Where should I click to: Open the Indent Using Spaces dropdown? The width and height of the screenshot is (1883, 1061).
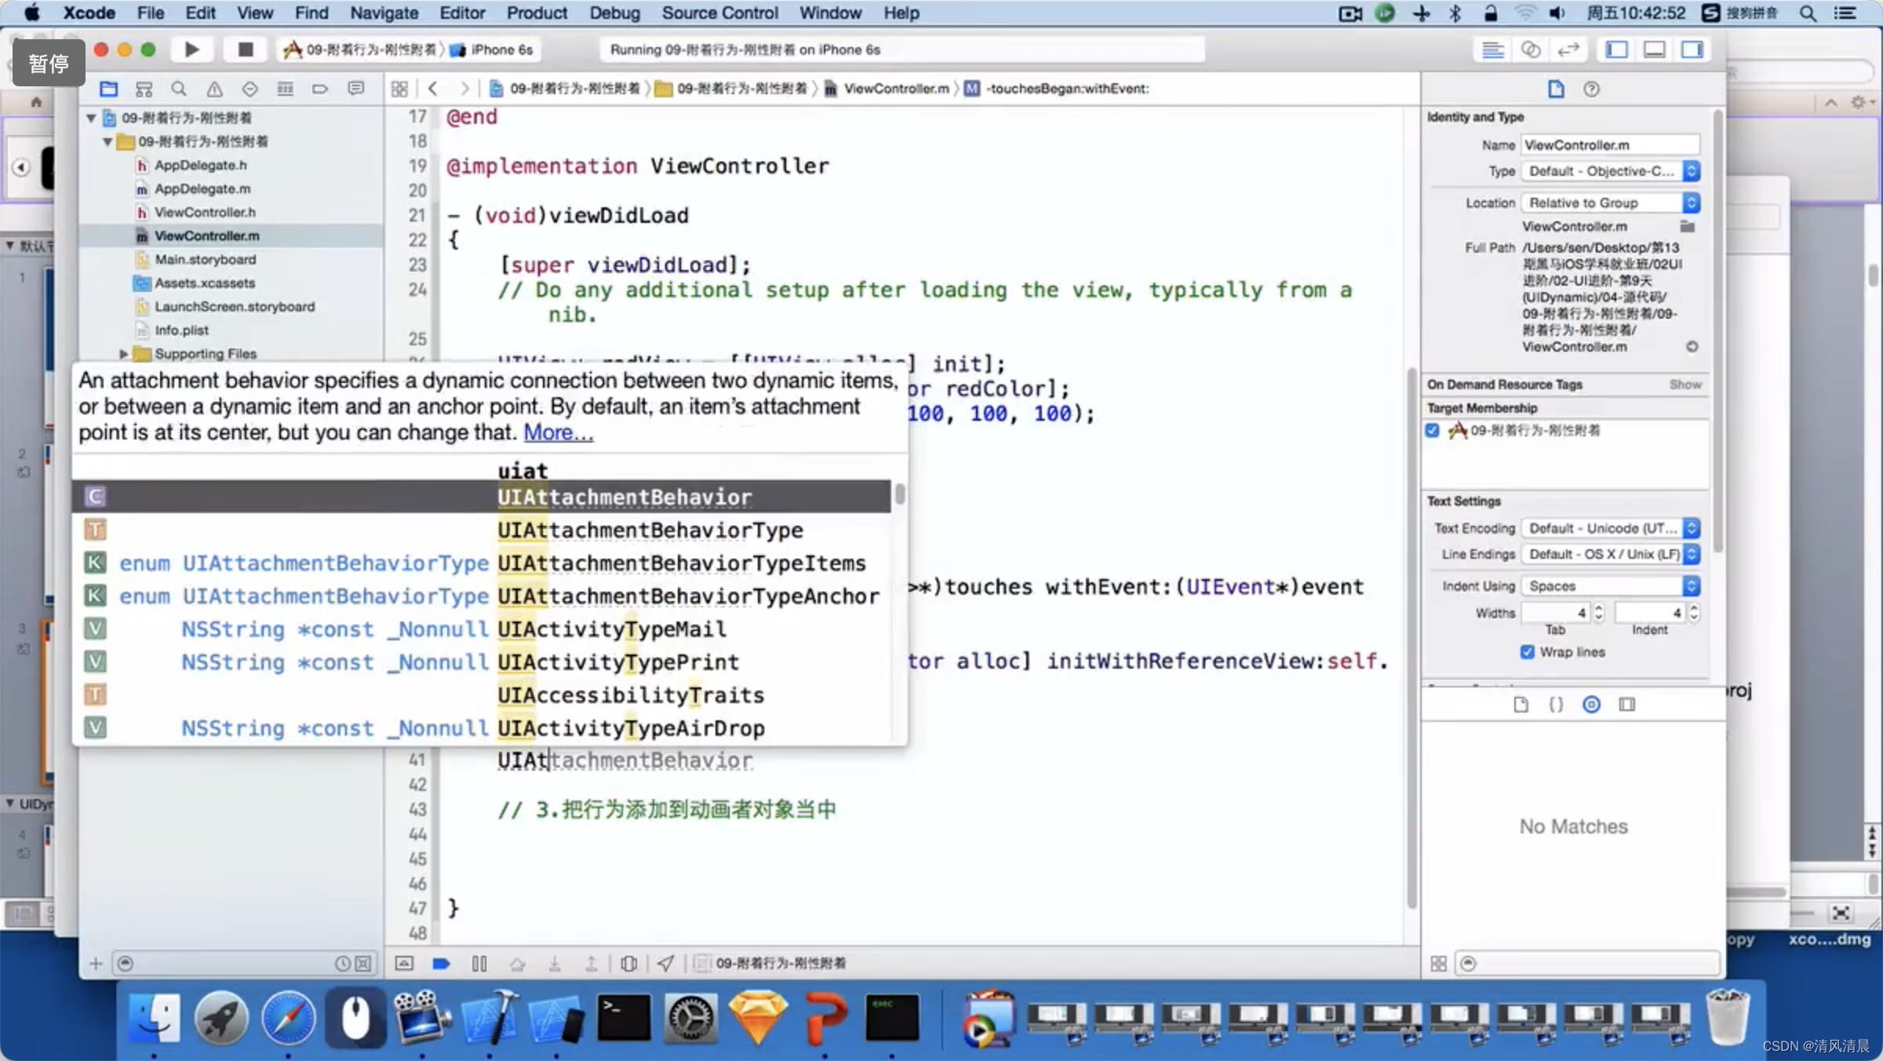pyautogui.click(x=1610, y=585)
